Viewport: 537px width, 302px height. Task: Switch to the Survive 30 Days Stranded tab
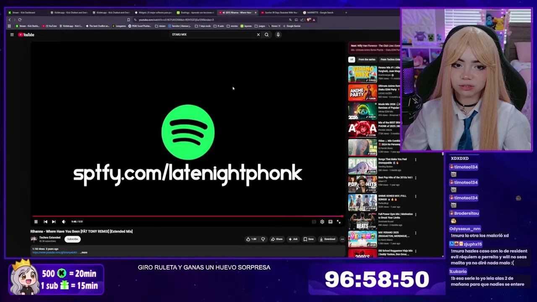279,13
